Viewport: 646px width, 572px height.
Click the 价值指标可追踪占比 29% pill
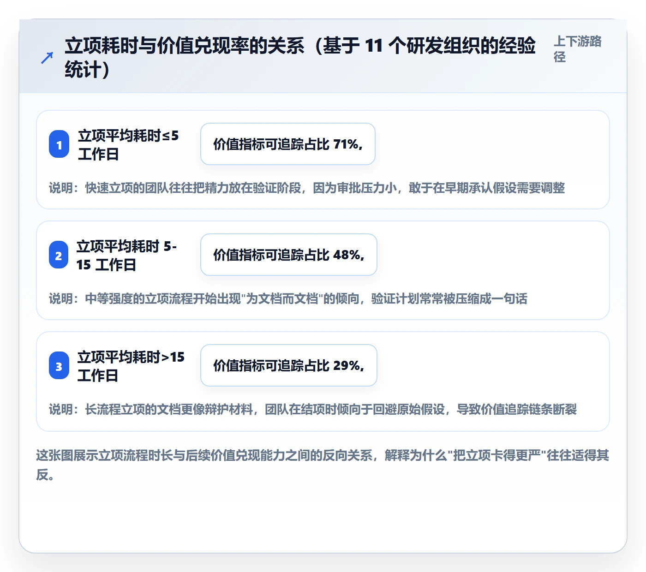(289, 365)
